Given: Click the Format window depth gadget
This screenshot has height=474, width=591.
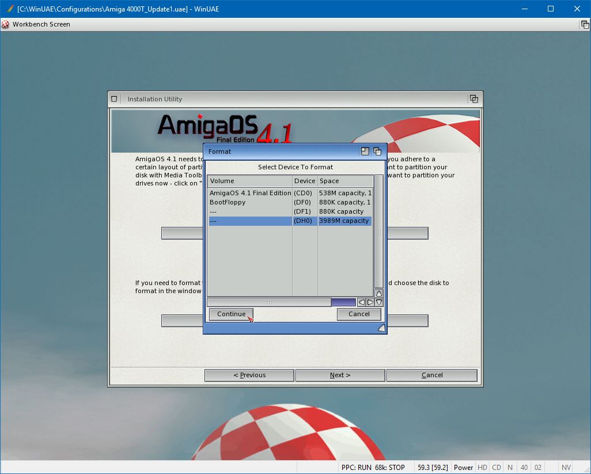Looking at the screenshot, I should point(377,151).
